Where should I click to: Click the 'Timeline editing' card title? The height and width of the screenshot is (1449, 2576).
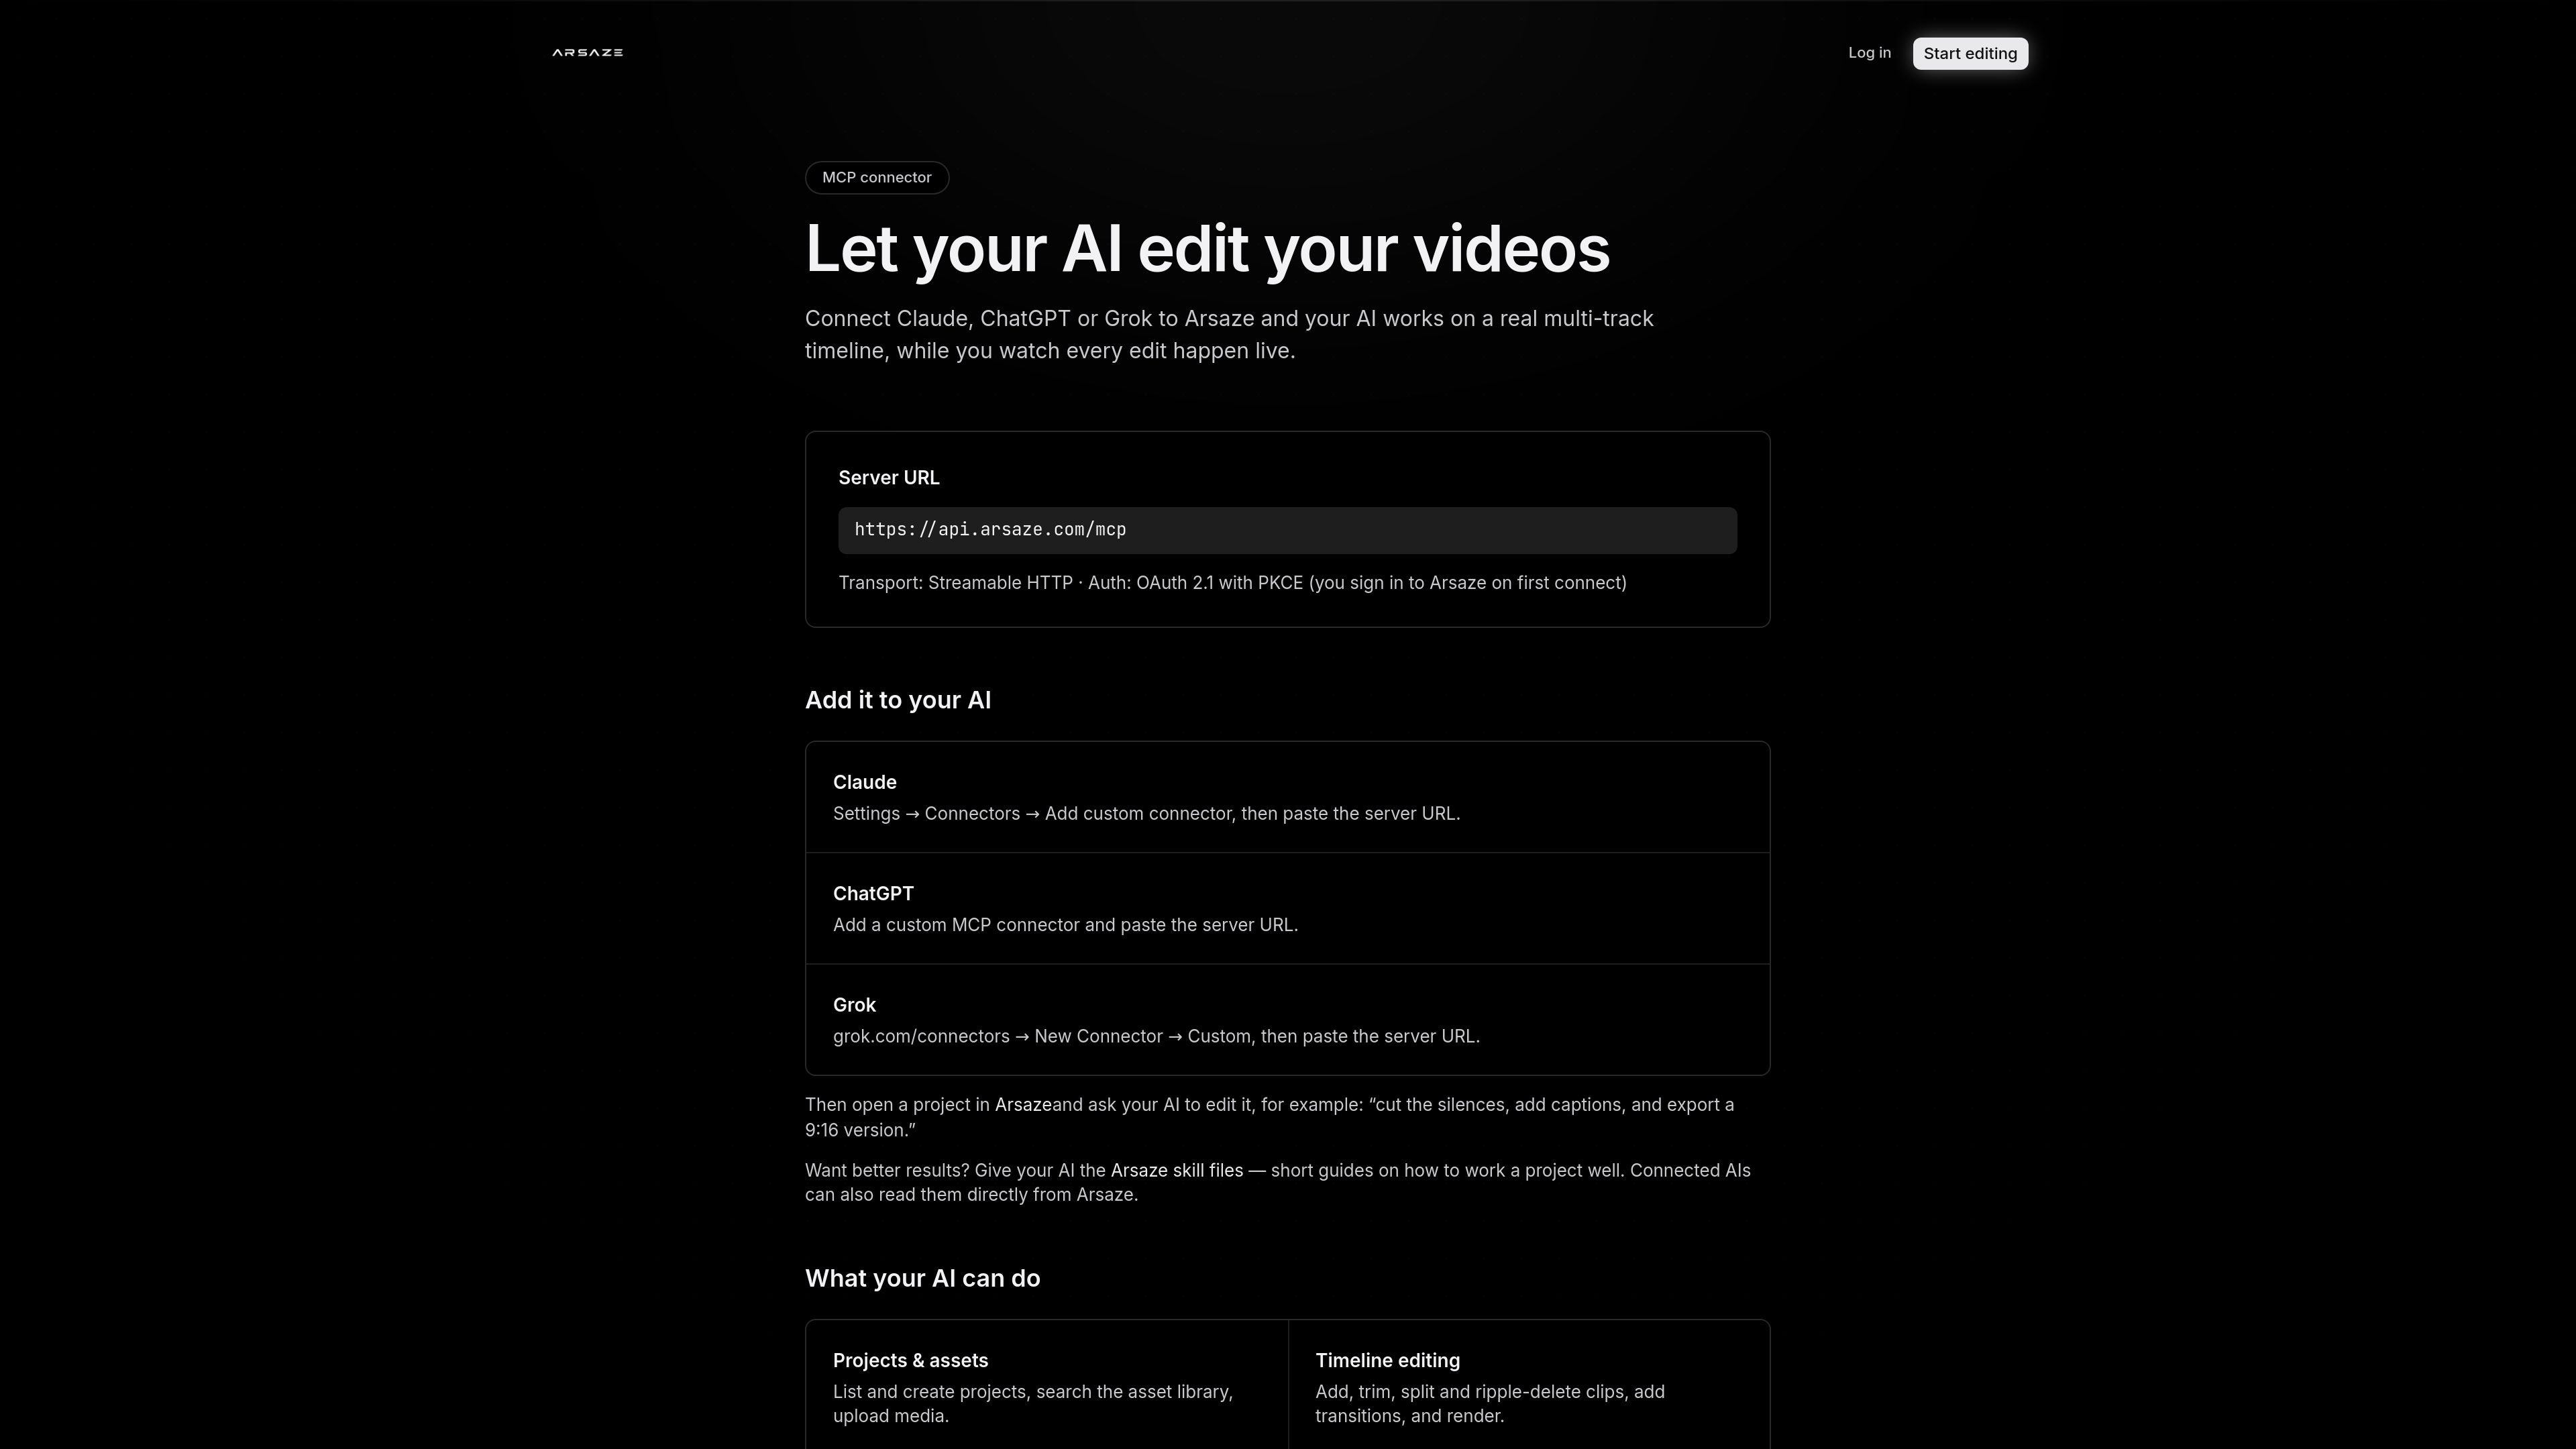coord(1387,1360)
